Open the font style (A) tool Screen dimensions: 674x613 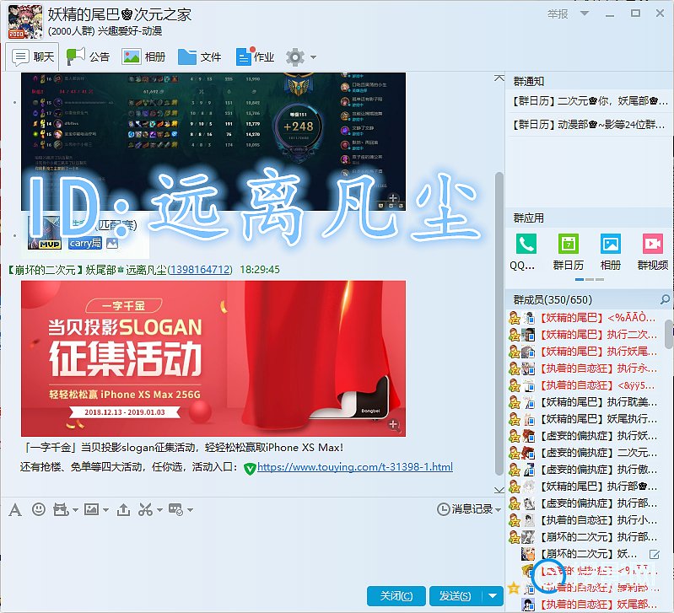15,509
